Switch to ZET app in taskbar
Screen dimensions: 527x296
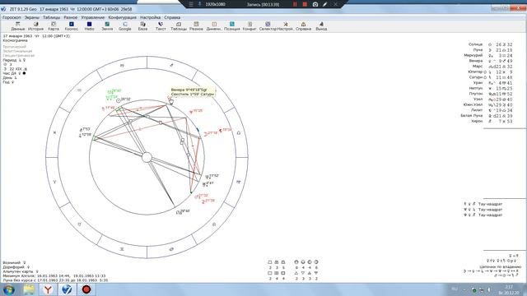click(x=67, y=289)
